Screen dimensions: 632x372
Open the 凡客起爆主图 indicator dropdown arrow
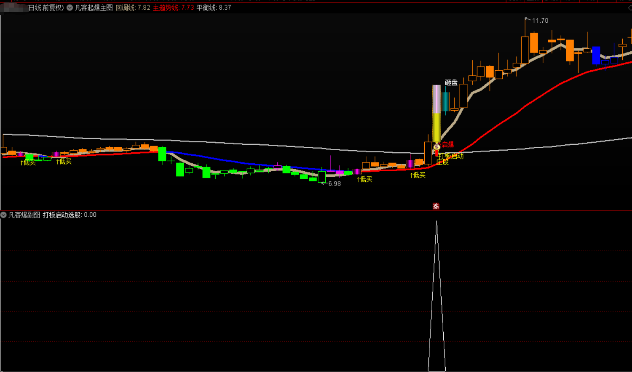tap(70, 8)
